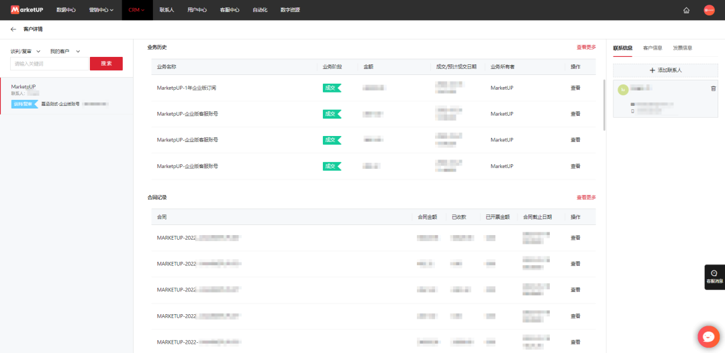Switch to the 客户信息 tab

pos(652,48)
